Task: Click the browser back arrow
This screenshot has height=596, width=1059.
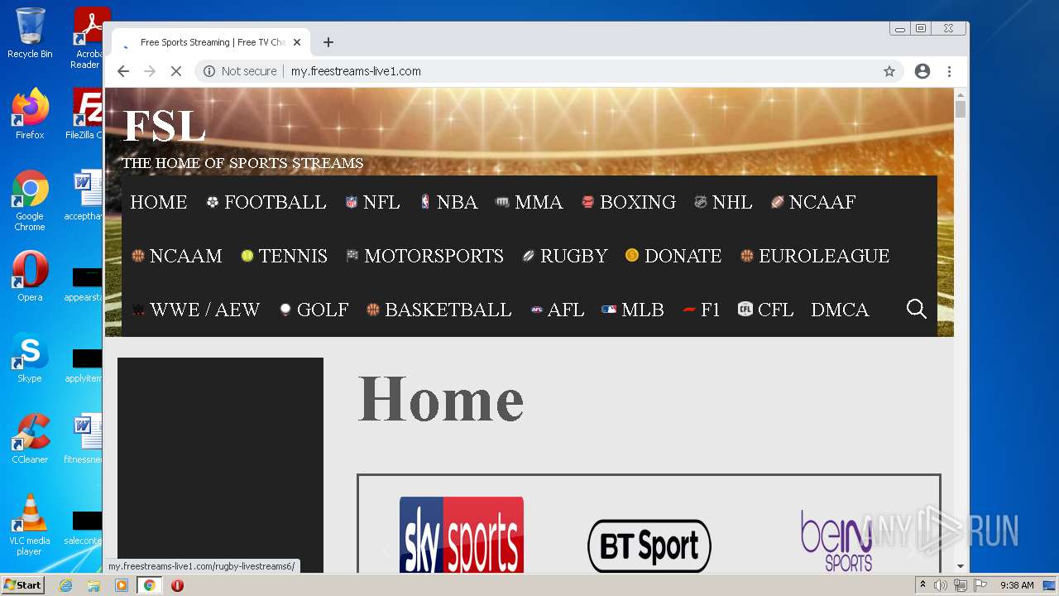Action: pyautogui.click(x=123, y=71)
